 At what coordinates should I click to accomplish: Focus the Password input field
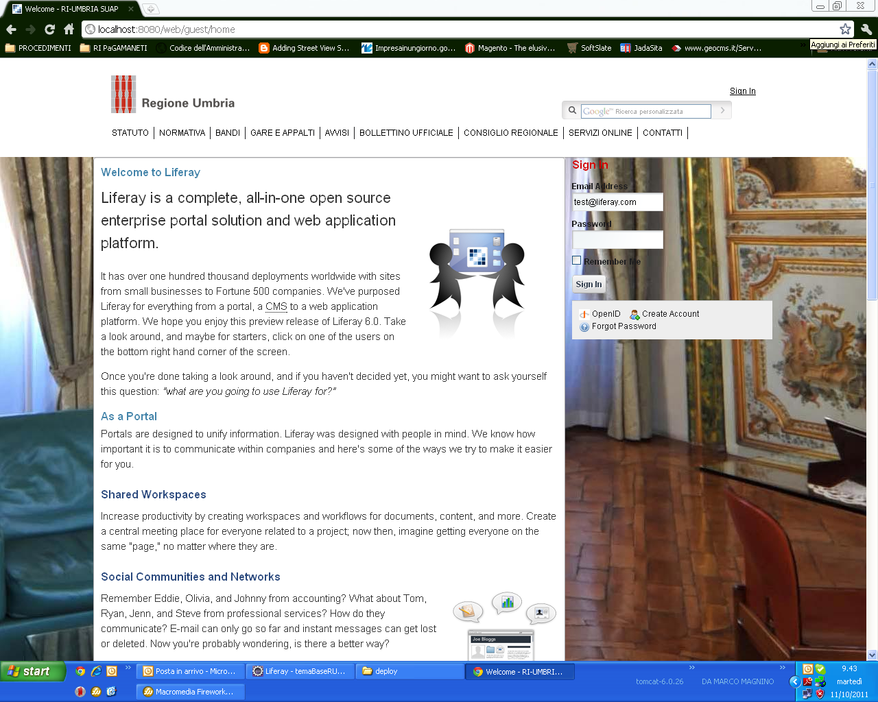pyautogui.click(x=617, y=240)
